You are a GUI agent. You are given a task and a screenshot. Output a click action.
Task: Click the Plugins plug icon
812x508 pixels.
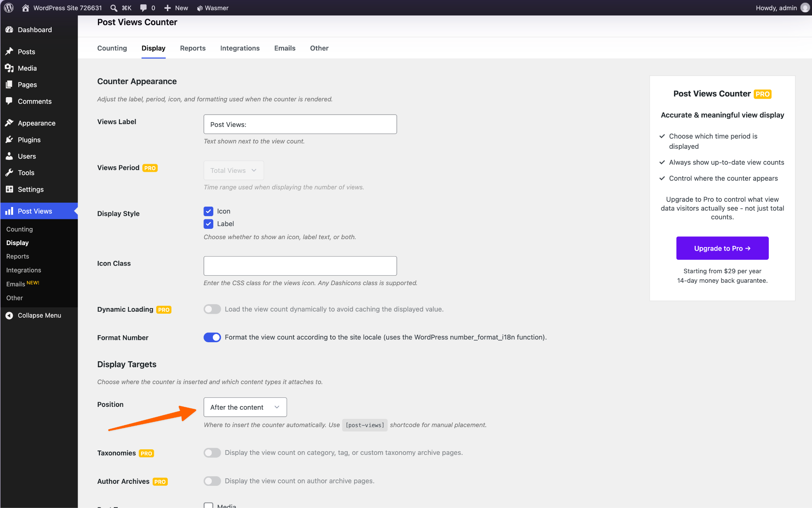[x=9, y=140]
